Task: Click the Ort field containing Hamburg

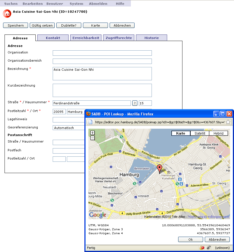Action: [x=76, y=112]
